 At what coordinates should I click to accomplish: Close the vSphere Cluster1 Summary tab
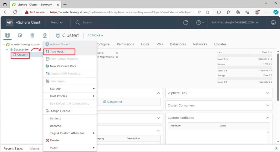(x=58, y=5)
